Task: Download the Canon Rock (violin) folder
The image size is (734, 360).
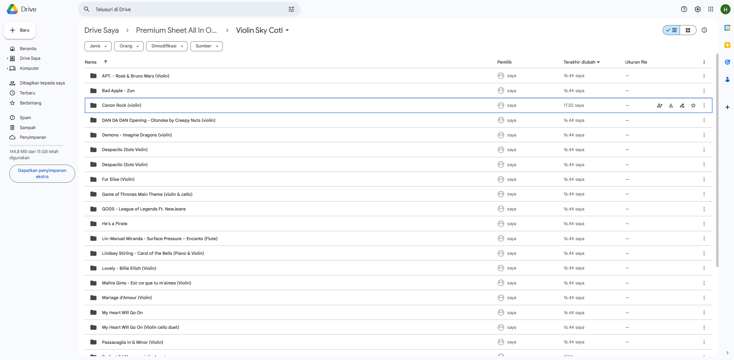Action: pyautogui.click(x=671, y=106)
